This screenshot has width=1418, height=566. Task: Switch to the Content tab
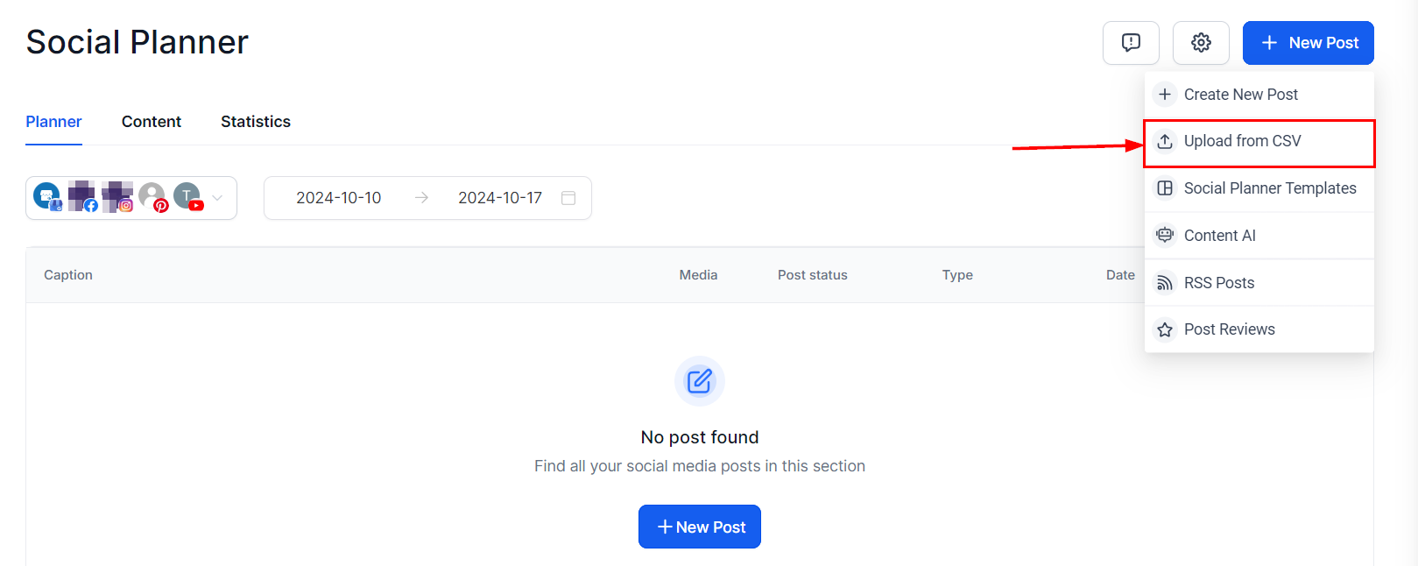(x=152, y=122)
